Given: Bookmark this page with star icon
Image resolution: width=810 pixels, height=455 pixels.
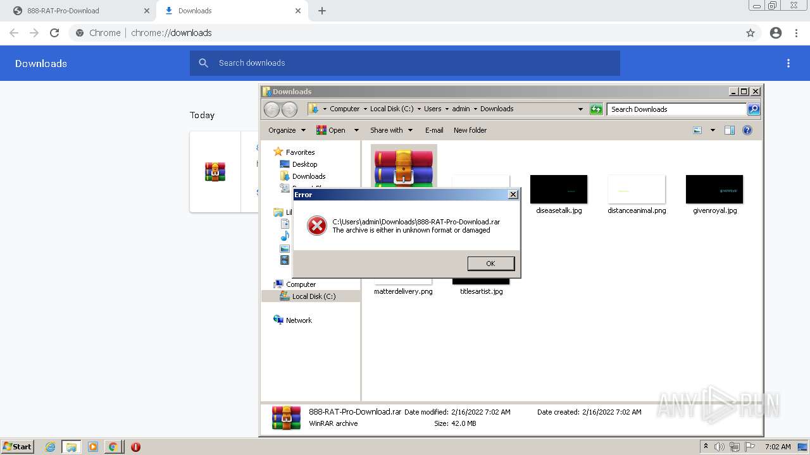Looking at the screenshot, I should 751,33.
